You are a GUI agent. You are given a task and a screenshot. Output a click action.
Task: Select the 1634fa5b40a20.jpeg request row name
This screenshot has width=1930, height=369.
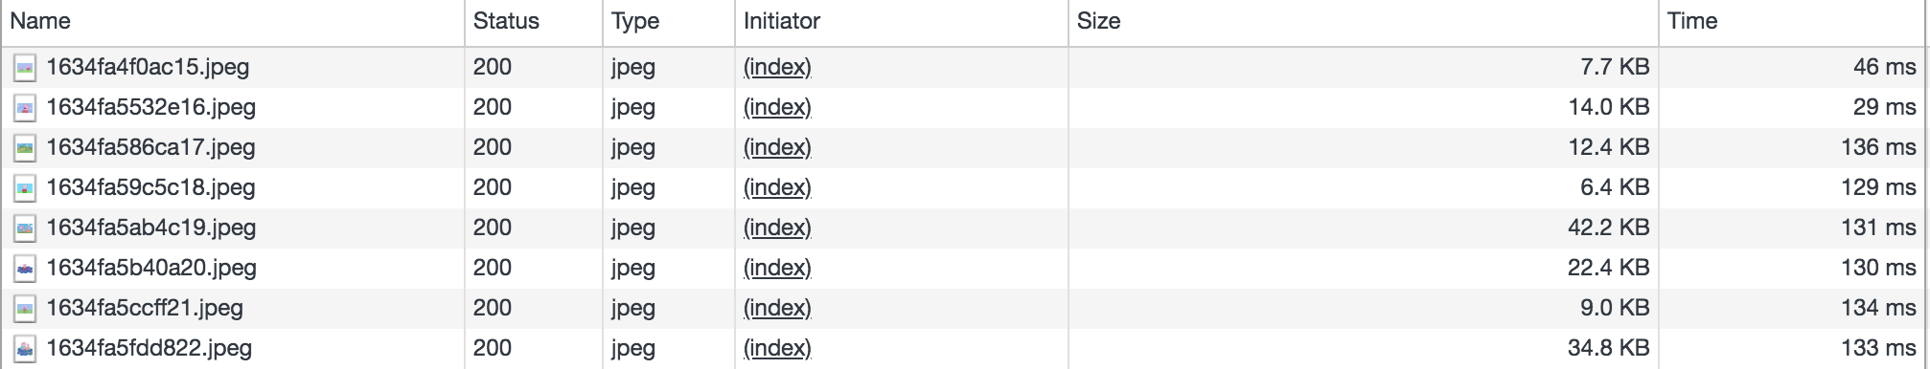click(x=151, y=269)
